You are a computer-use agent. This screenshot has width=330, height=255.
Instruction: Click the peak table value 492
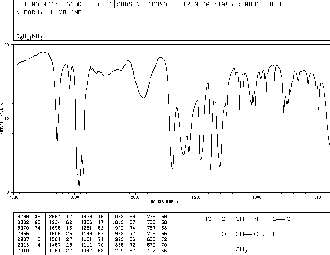[151, 250]
